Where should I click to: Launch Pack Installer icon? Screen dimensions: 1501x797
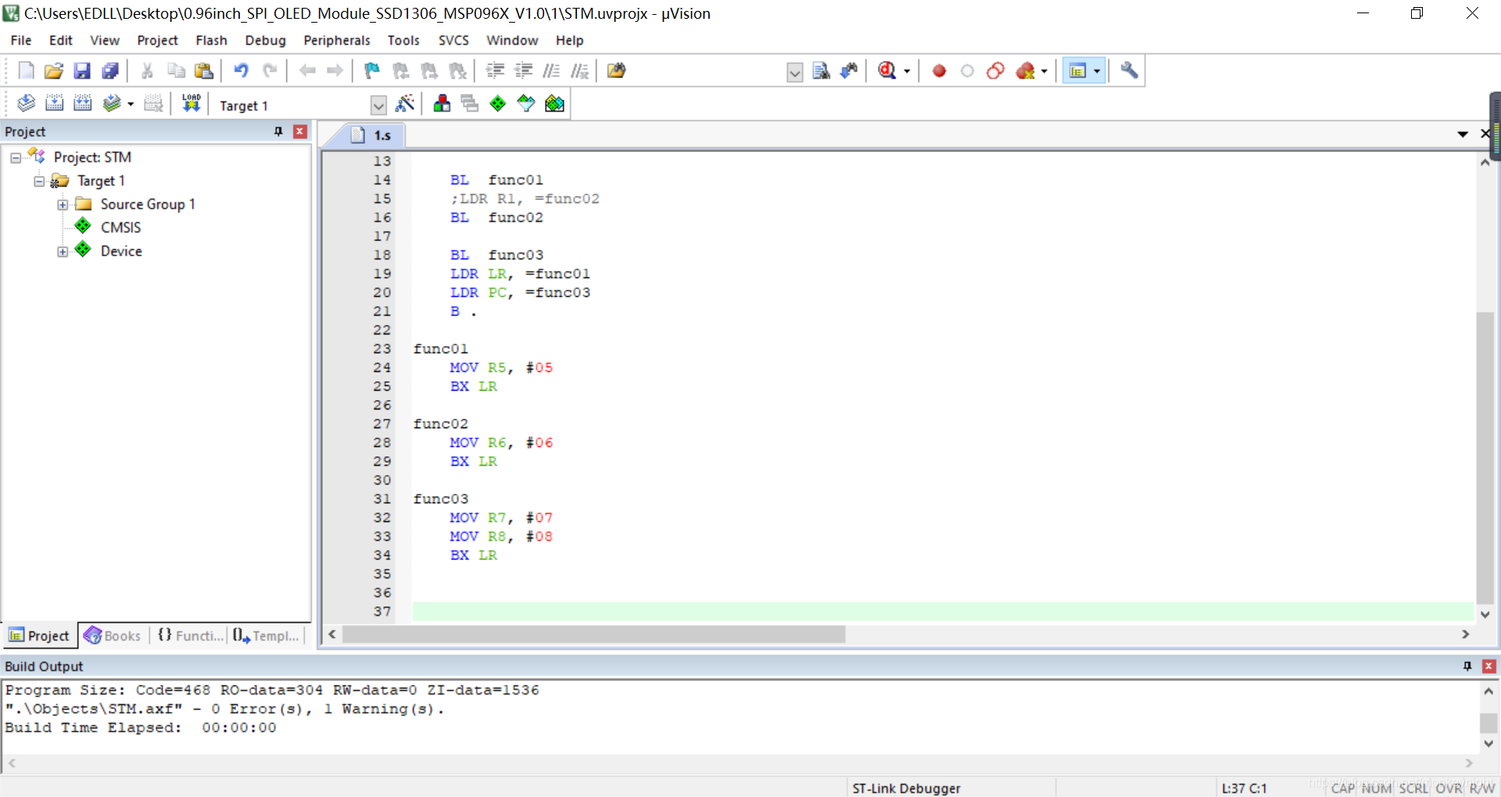[554, 103]
